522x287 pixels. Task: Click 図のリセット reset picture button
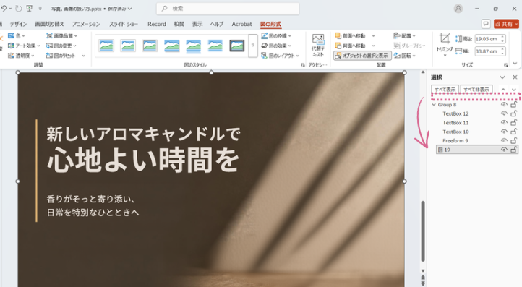[x=61, y=56]
